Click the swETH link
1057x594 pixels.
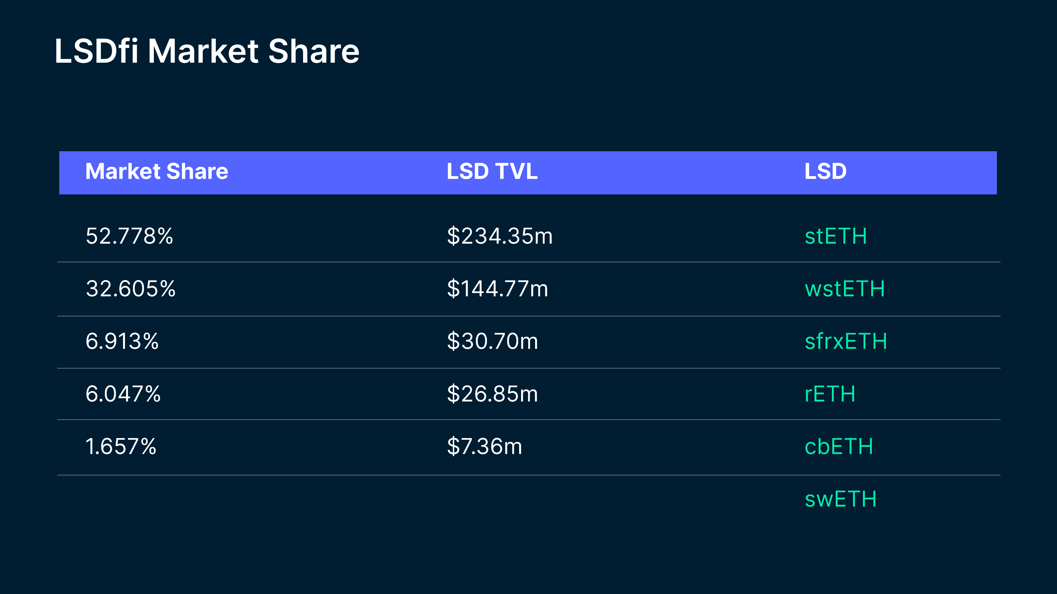(840, 499)
